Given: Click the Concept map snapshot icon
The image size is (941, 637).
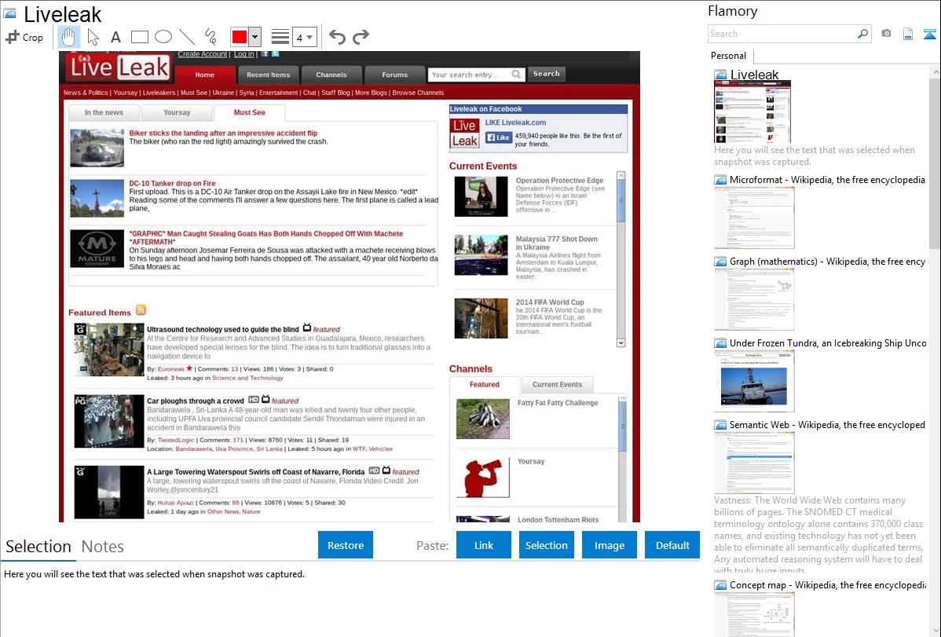Looking at the screenshot, I should [x=720, y=585].
